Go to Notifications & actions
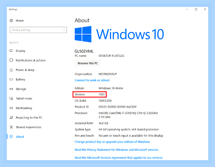215x167 pixels. (x=31, y=60)
